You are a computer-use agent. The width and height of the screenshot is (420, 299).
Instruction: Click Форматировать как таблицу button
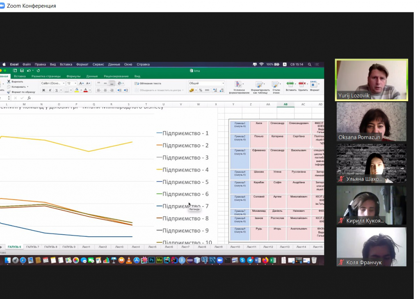(x=260, y=88)
